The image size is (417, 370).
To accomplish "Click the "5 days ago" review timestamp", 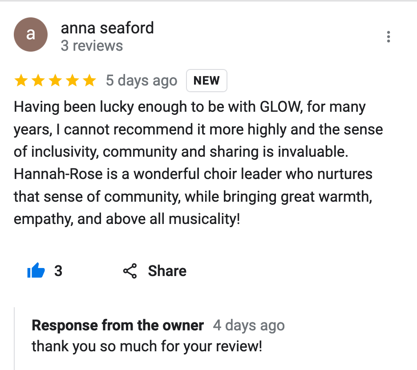I will [142, 81].
